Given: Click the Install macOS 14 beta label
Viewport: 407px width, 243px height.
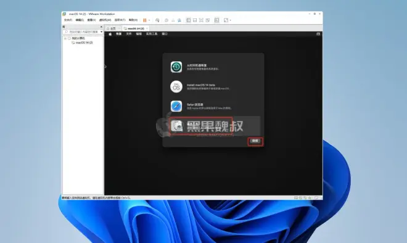Looking at the screenshot, I should click(x=201, y=85).
